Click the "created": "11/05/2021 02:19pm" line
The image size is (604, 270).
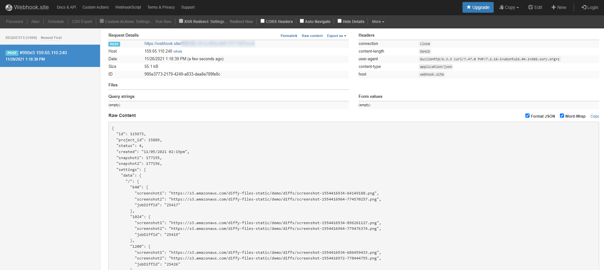[153, 152]
